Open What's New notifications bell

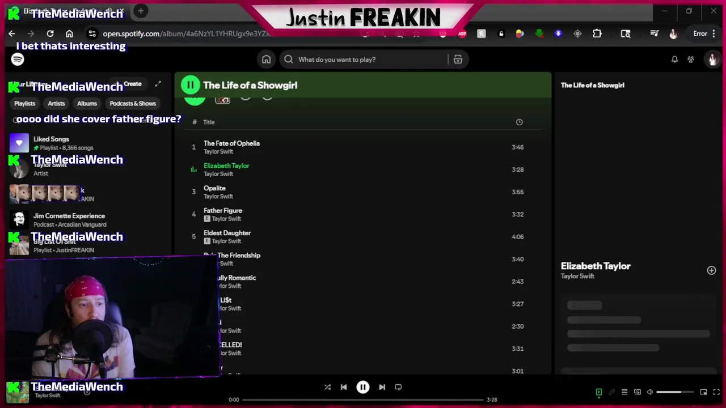pos(674,59)
